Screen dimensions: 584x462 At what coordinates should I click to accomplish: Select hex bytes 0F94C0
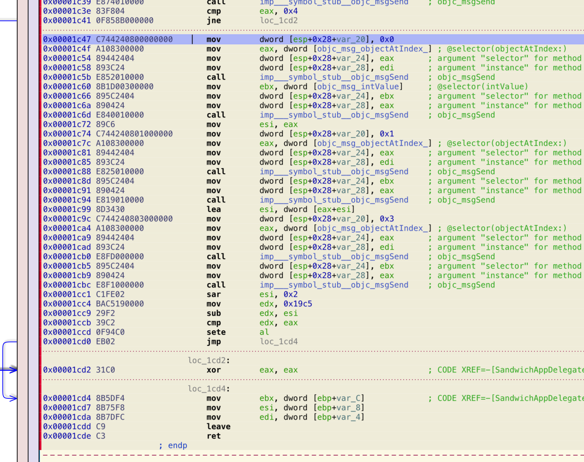110,332
